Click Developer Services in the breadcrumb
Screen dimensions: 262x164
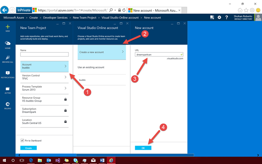tap(55, 18)
